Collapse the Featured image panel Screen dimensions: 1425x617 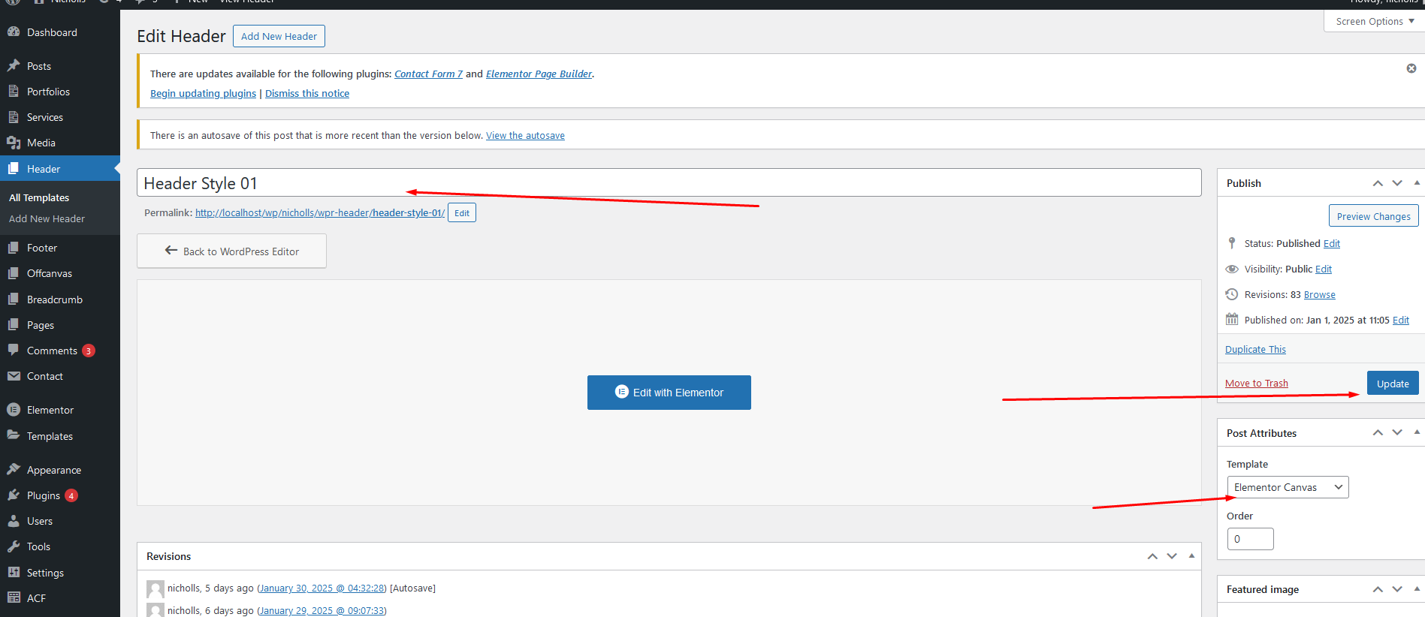pyautogui.click(x=1417, y=589)
